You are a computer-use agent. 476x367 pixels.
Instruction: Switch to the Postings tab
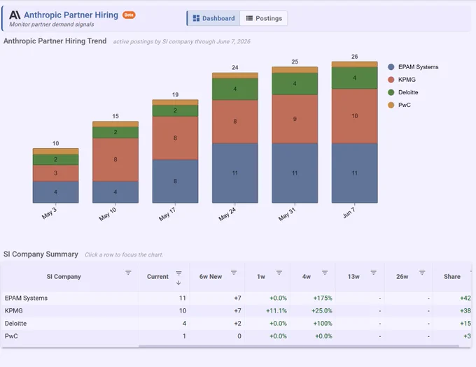coord(264,18)
